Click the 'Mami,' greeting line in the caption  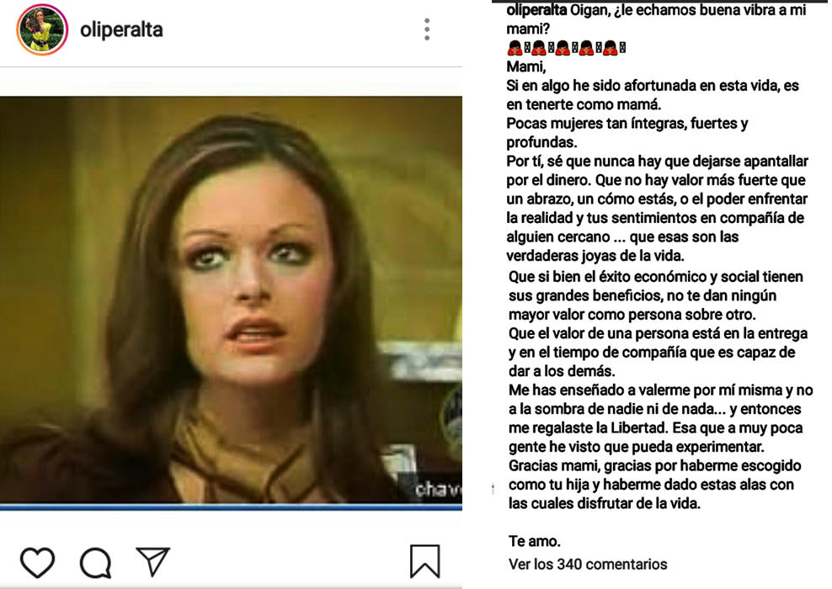coord(525,66)
